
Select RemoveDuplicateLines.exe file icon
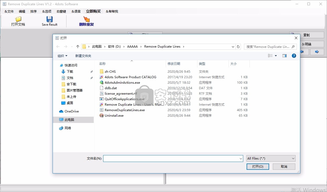coord(102,110)
